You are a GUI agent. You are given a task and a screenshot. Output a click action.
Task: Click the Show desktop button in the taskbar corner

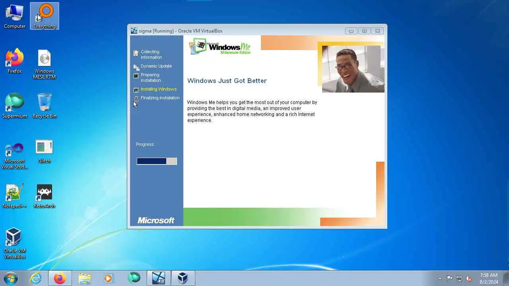[506, 278]
